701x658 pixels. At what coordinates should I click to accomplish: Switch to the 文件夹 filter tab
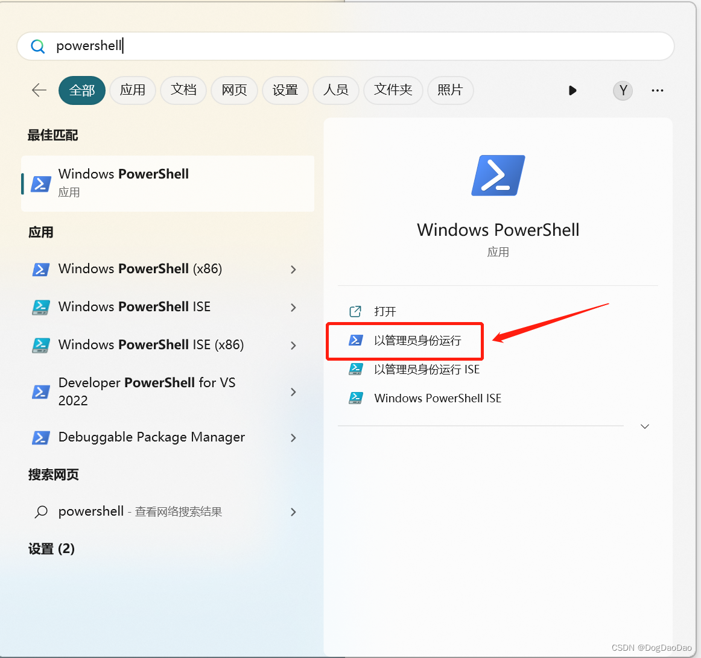click(393, 90)
